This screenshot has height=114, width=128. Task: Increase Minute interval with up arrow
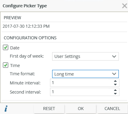pyautogui.click(x=115, y=81)
